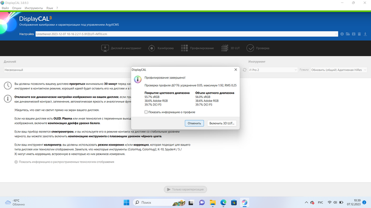Open the Опции menu

(16, 8)
